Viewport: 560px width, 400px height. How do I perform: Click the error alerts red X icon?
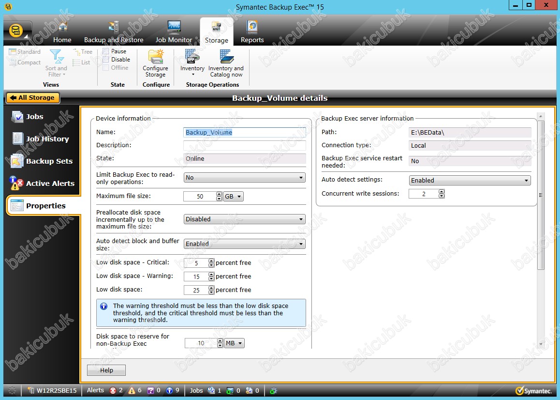tap(113, 390)
